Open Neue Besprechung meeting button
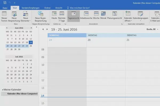This screenshot has width=160, height=106. 14,16
